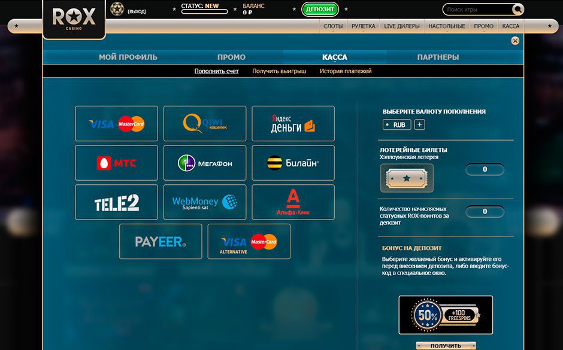563x350 pixels.
Task: Choose QIWI wallet payment method
Action: click(x=205, y=123)
